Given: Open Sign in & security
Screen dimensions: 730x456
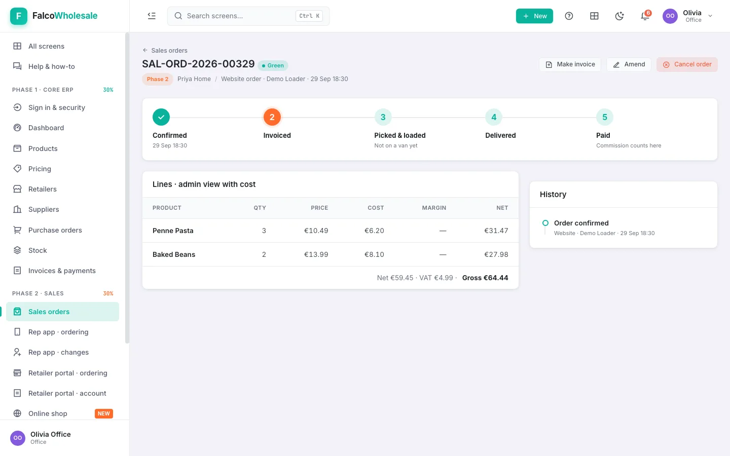Looking at the screenshot, I should pyautogui.click(x=63, y=107).
